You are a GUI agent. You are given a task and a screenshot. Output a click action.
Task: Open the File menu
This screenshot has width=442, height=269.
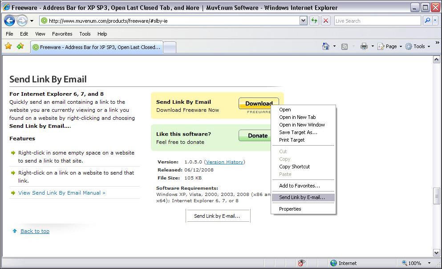(9, 34)
